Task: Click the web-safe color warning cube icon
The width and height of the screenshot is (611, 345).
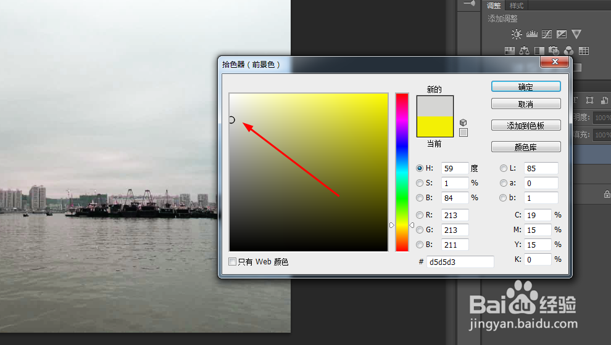Action: [463, 123]
